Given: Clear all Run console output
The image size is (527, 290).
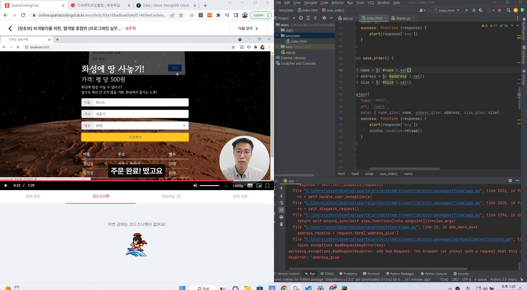Looking at the screenshot, I should [x=281, y=224].
